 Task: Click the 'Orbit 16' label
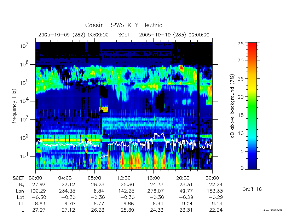(252, 189)
